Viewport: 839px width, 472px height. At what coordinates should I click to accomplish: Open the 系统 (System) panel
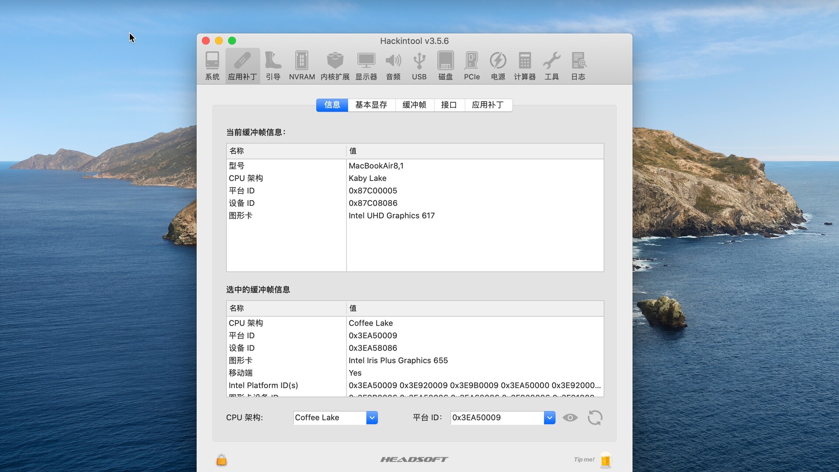point(212,66)
